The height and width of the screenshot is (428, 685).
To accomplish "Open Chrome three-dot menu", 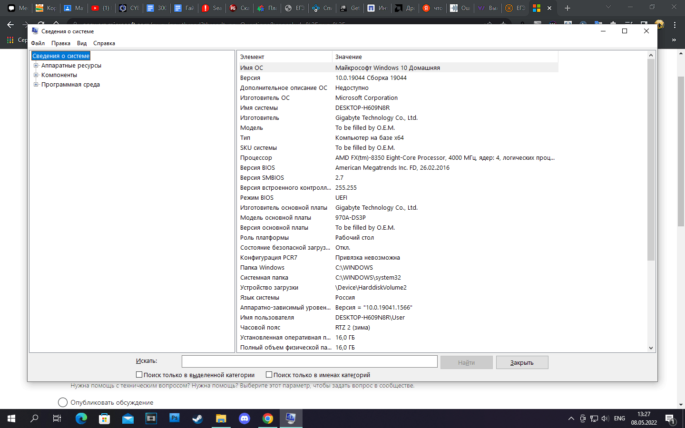I will [x=675, y=24].
